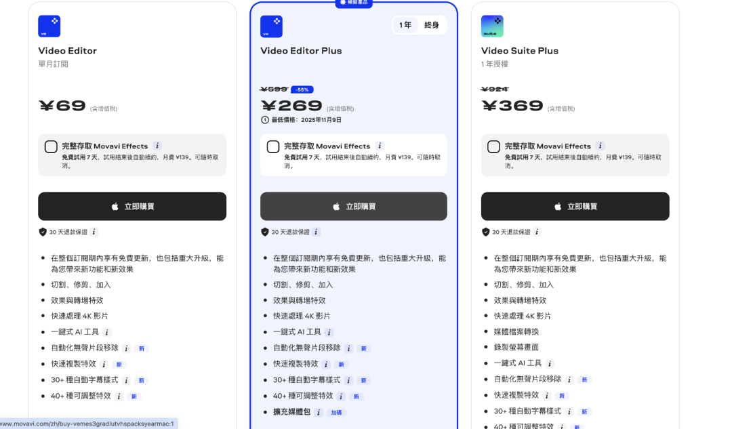Viewport: 732px width, 429px height.
Task: Click the Video Editor Plus app icon
Action: 271,26
